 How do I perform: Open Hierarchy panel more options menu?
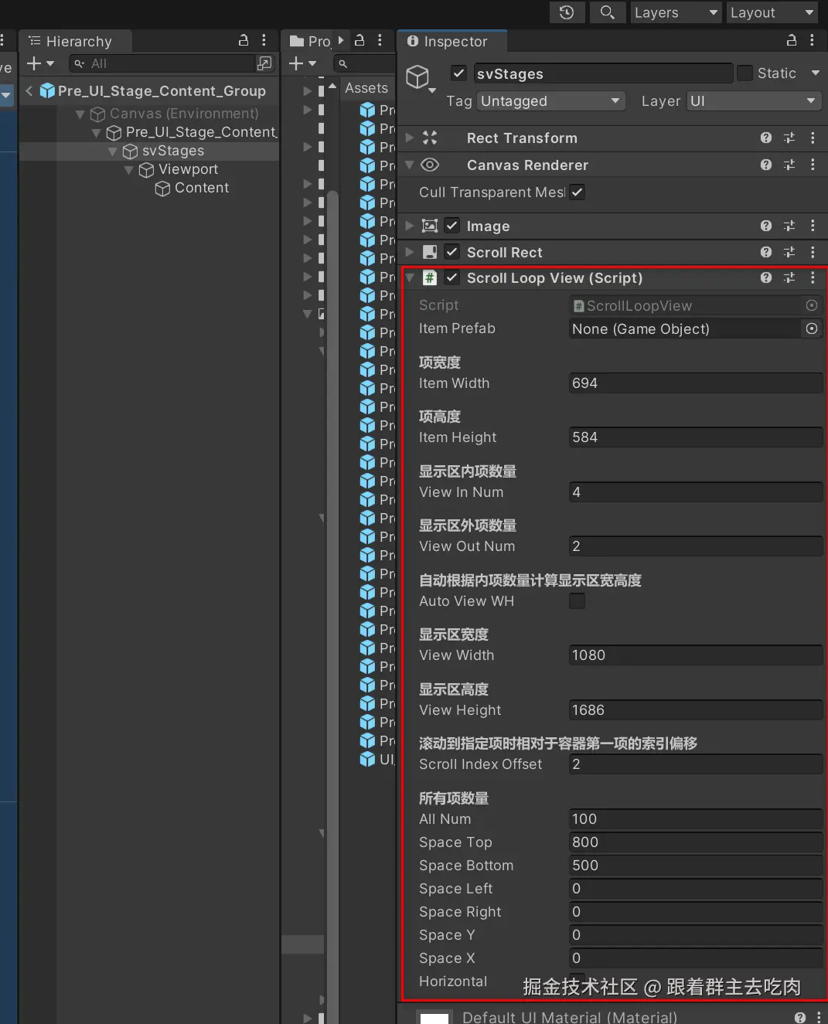(264, 40)
